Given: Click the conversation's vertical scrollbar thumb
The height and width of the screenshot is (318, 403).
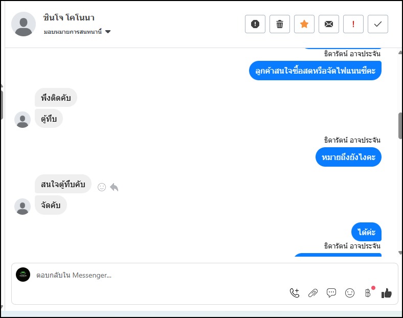Looking at the screenshot, I should [400, 126].
